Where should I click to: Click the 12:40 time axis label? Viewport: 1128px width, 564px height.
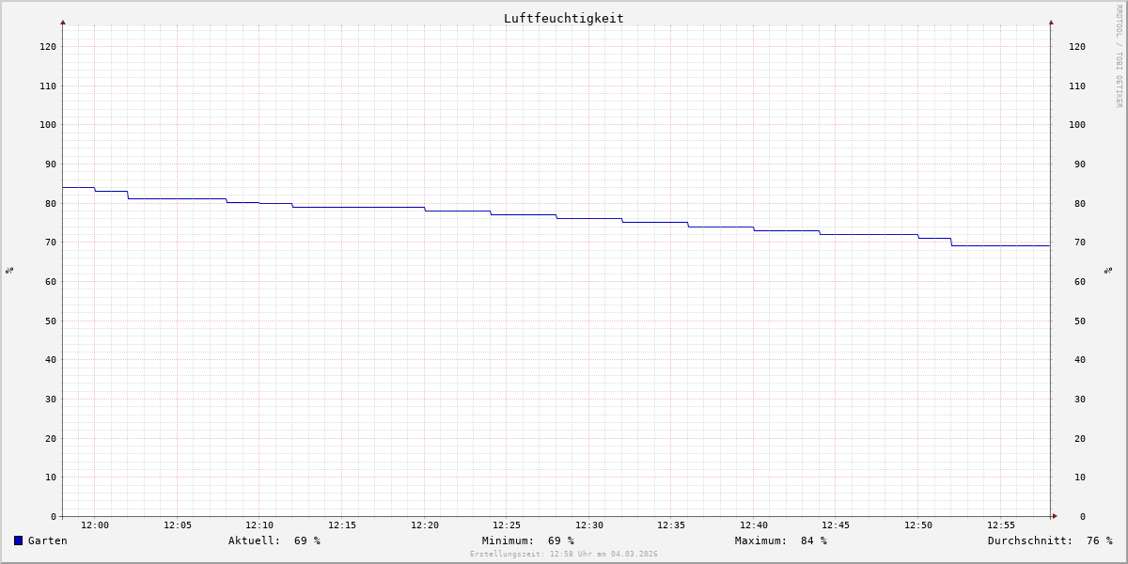[754, 525]
